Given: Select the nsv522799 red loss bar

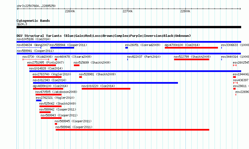Looking at the screenshot, I should pos(192,59).
